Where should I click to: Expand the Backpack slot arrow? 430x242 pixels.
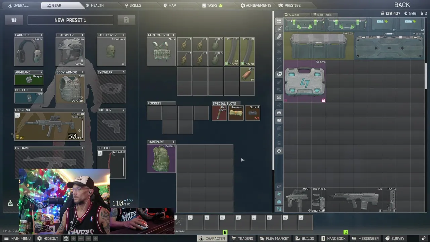tap(173, 142)
